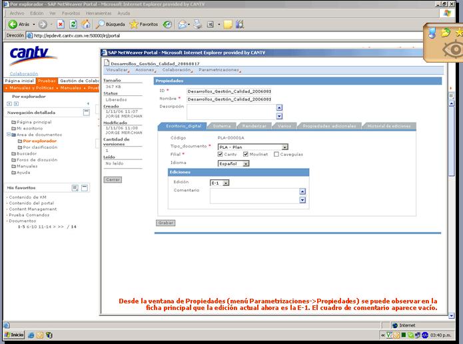This screenshot has width=463, height=344.
Task: Click the navigation back arrow under Por explorador
Action: [9, 104]
